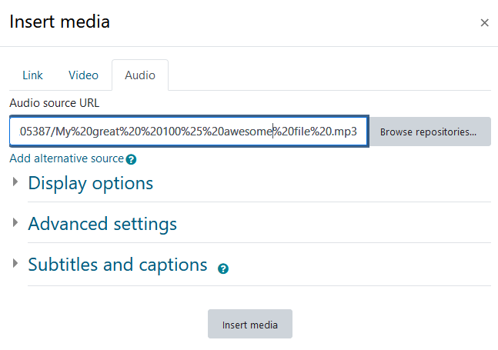Click the Display options heading text

pyautogui.click(x=91, y=183)
